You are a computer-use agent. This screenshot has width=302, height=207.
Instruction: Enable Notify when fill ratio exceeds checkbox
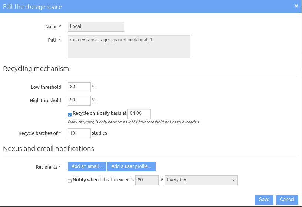tap(70, 181)
